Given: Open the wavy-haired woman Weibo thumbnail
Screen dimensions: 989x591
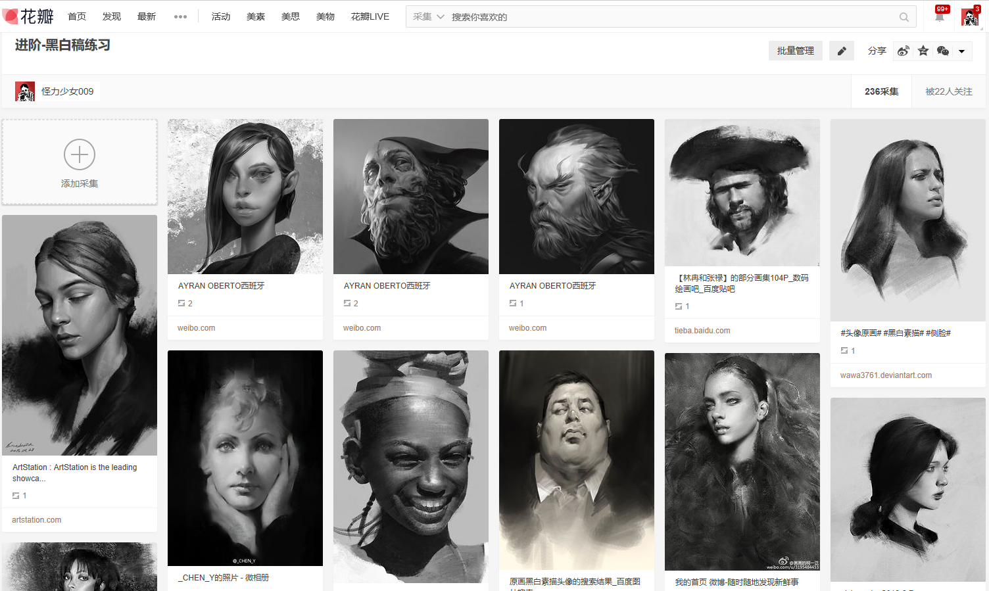Looking at the screenshot, I should click(x=742, y=461).
